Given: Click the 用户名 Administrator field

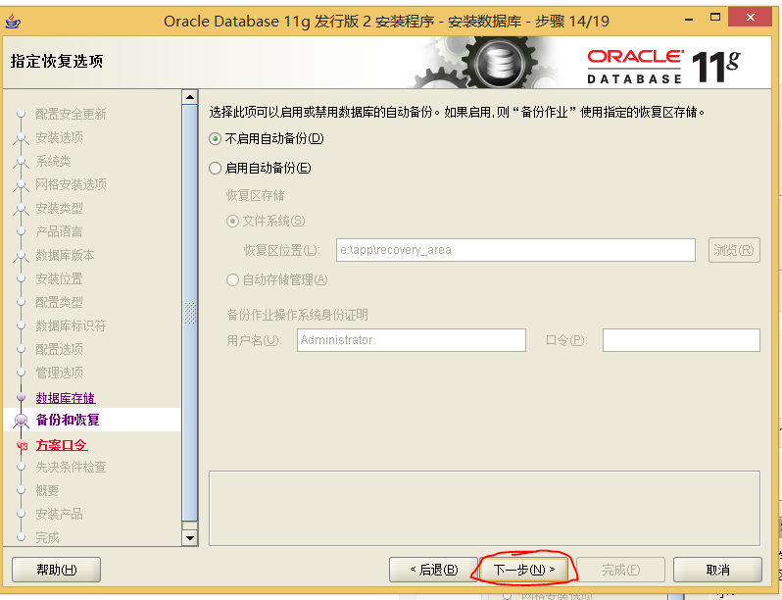Looking at the screenshot, I should pyautogui.click(x=412, y=340).
